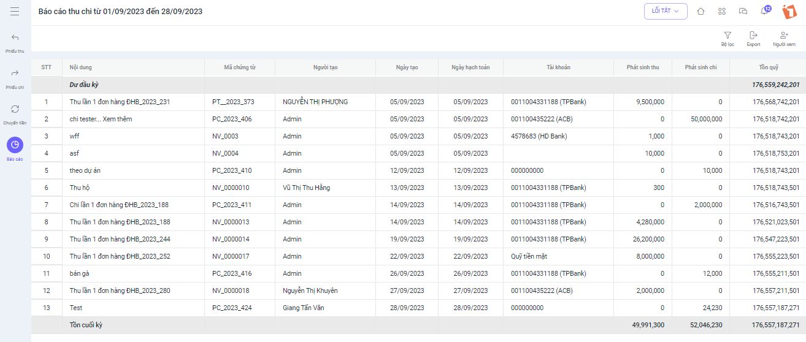Viewport: 806px width, 342px height.
Task: Open the Bộ lọc filter
Action: pyautogui.click(x=727, y=39)
